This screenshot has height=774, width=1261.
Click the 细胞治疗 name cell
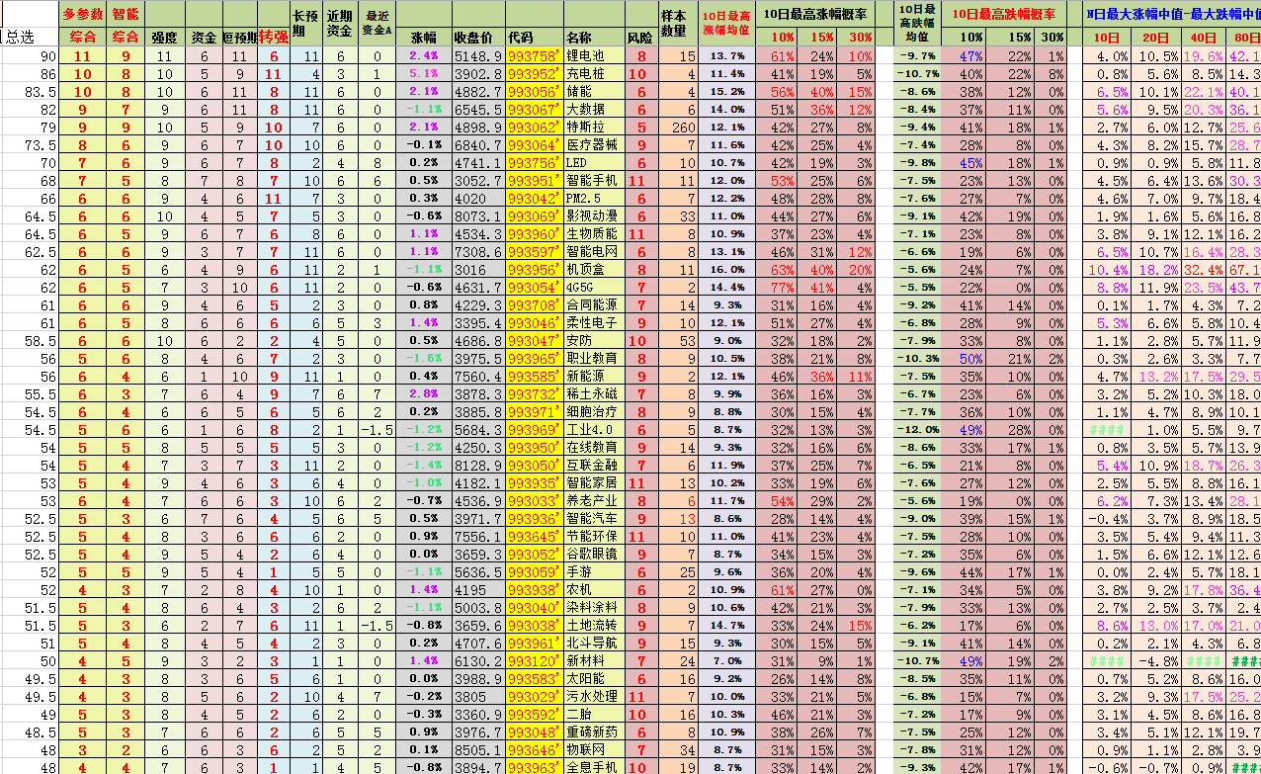point(595,412)
